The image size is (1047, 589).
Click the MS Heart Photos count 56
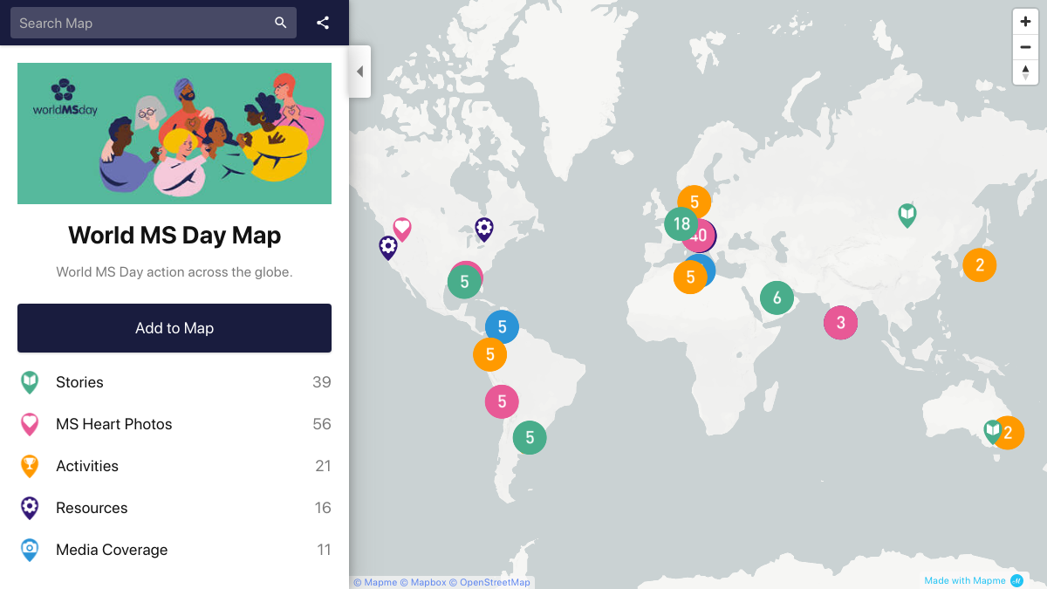click(x=322, y=424)
